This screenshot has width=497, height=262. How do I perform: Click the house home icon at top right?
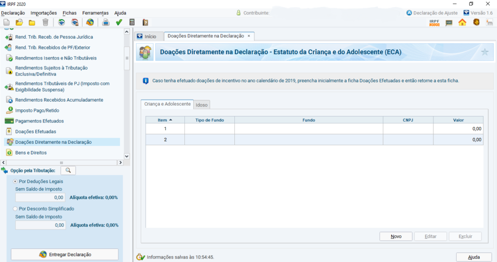pyautogui.click(x=462, y=22)
